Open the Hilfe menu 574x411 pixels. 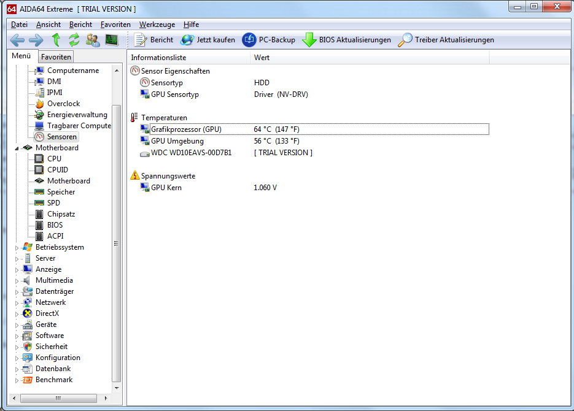pyautogui.click(x=191, y=25)
